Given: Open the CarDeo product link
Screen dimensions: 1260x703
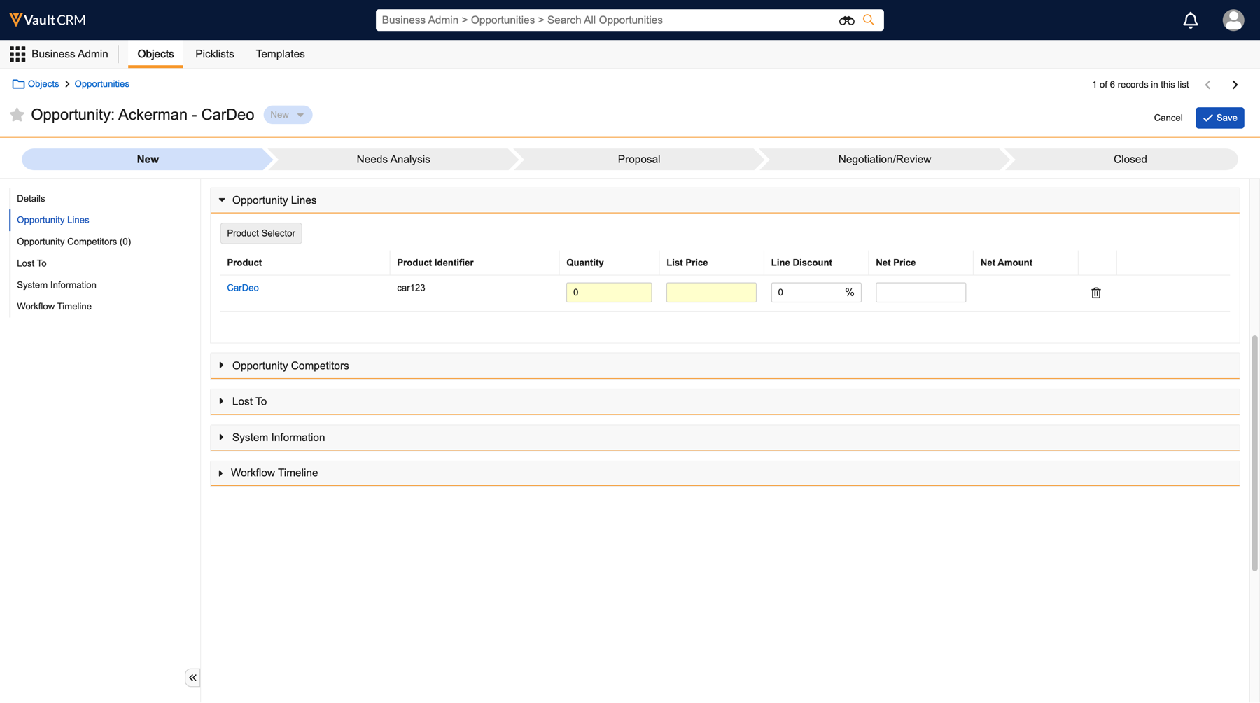Looking at the screenshot, I should (243, 288).
